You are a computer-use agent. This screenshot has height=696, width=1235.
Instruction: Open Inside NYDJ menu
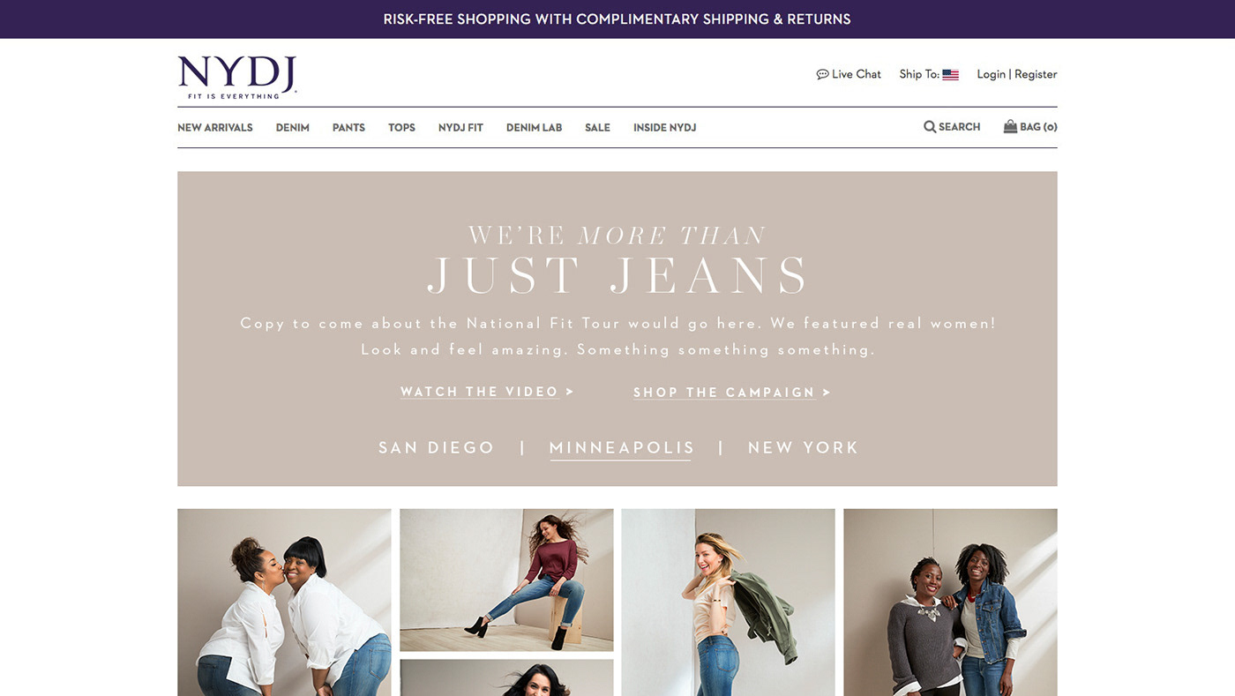click(665, 128)
